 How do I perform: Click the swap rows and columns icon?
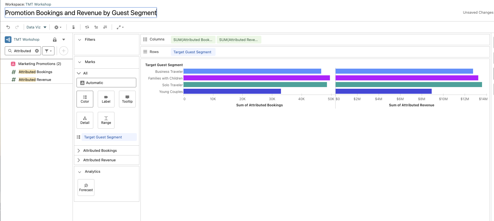pos(87,27)
